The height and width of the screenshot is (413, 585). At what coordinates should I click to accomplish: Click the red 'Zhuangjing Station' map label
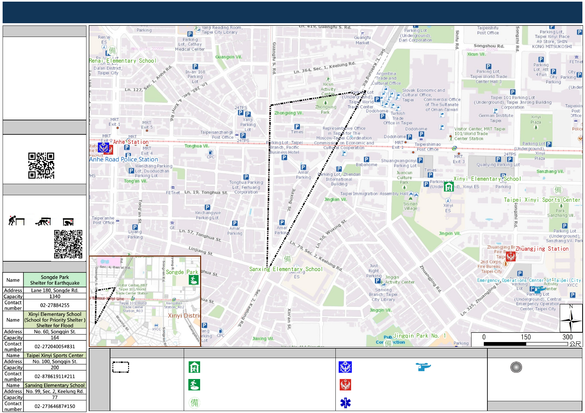point(542,249)
